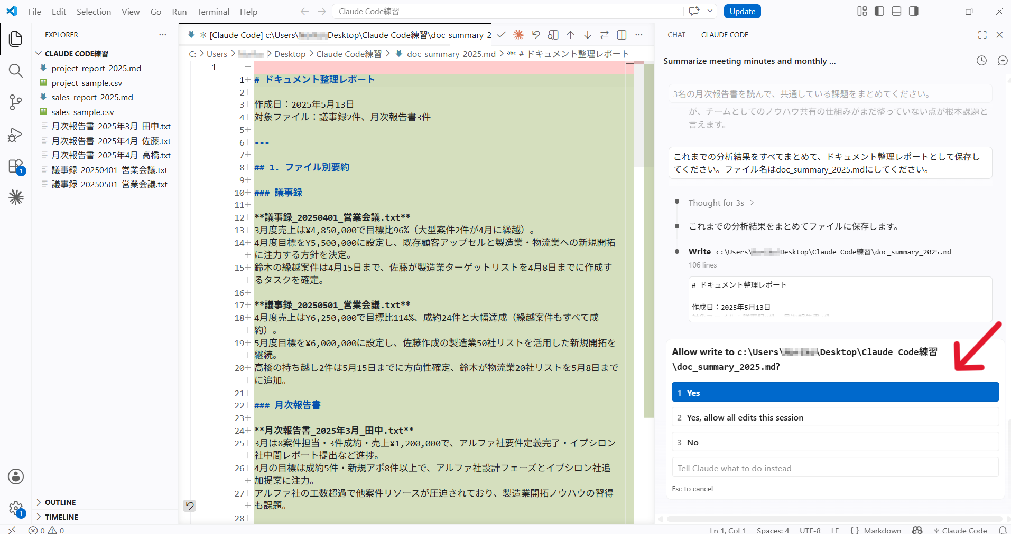Open the Search view in activity bar

click(x=16, y=71)
